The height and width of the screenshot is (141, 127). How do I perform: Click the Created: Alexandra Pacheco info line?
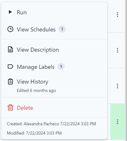[52, 124]
